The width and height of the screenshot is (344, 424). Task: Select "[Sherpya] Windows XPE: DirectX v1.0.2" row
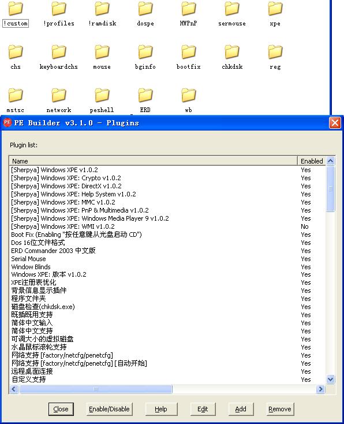tap(167, 186)
